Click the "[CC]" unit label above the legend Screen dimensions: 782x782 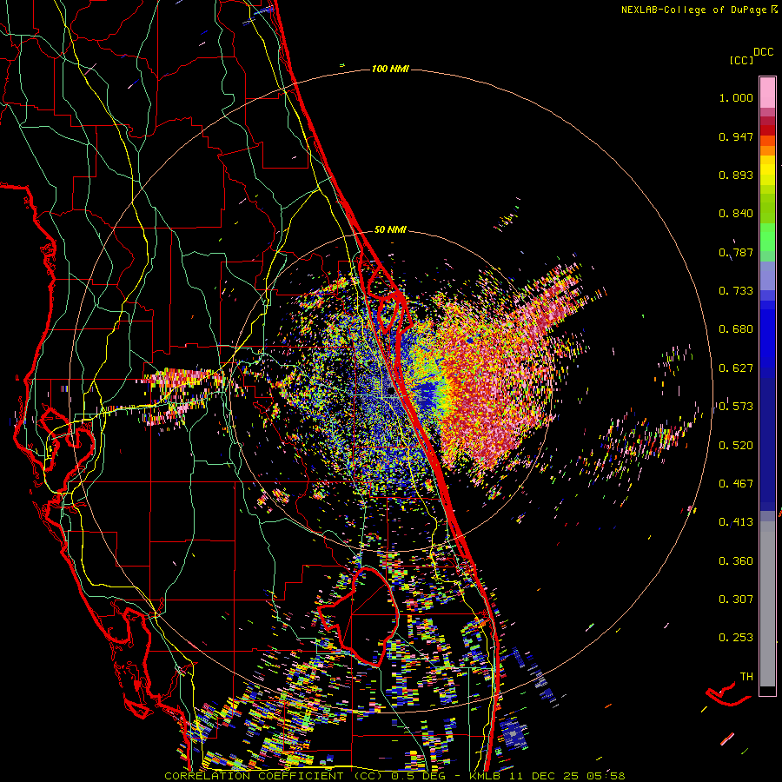point(741,60)
